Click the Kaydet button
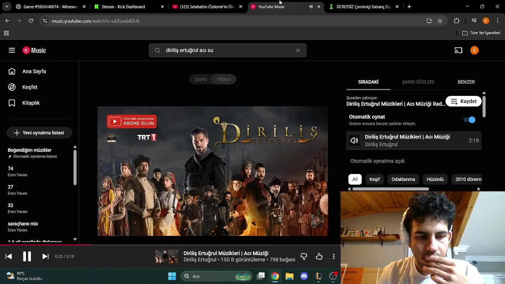The width and height of the screenshot is (505, 284). (464, 101)
